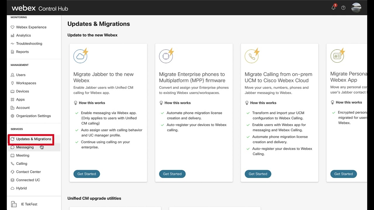374x210 pixels.
Task: Select Apps in the sidebar
Action: tap(20, 99)
